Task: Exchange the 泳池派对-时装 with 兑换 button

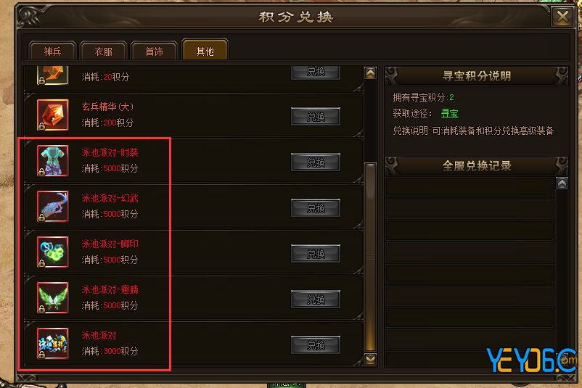Action: pyautogui.click(x=316, y=162)
